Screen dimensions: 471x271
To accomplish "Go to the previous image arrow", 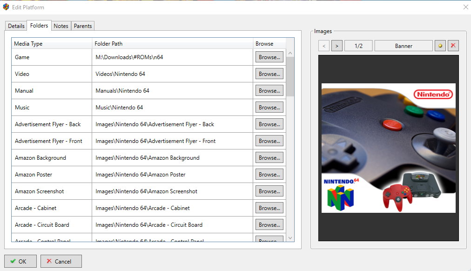I will (324, 46).
